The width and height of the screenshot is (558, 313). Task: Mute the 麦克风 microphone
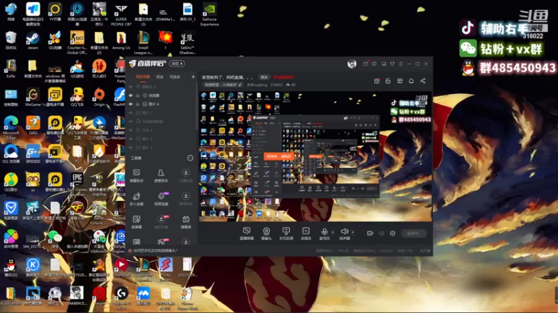tap(324, 233)
